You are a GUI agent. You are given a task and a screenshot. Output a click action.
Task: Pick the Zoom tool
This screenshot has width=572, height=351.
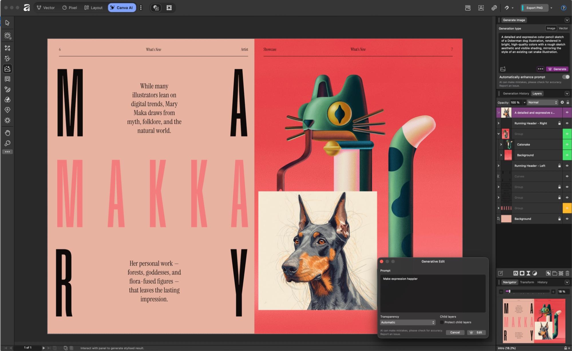8,143
